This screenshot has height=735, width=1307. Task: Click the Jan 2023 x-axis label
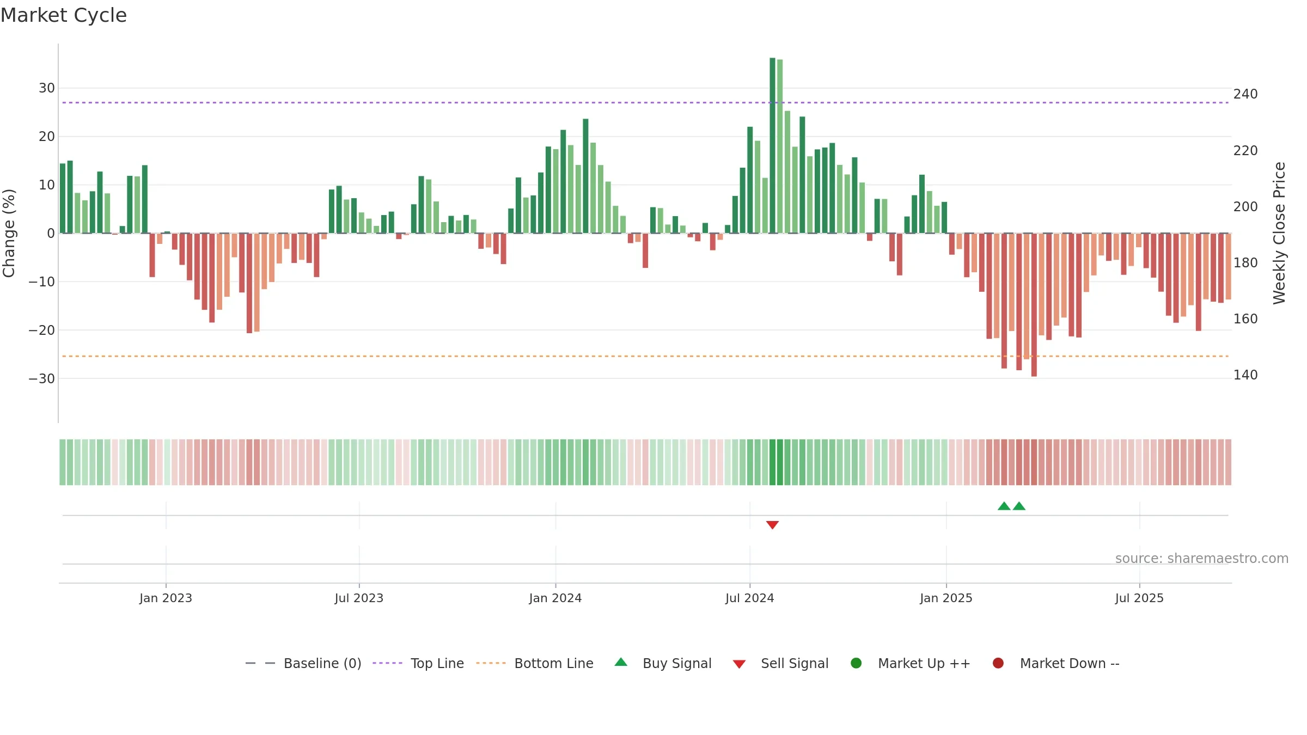166,598
